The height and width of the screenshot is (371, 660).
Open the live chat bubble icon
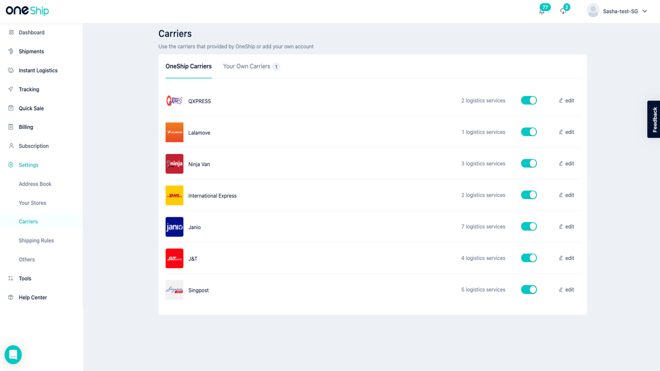(x=13, y=355)
